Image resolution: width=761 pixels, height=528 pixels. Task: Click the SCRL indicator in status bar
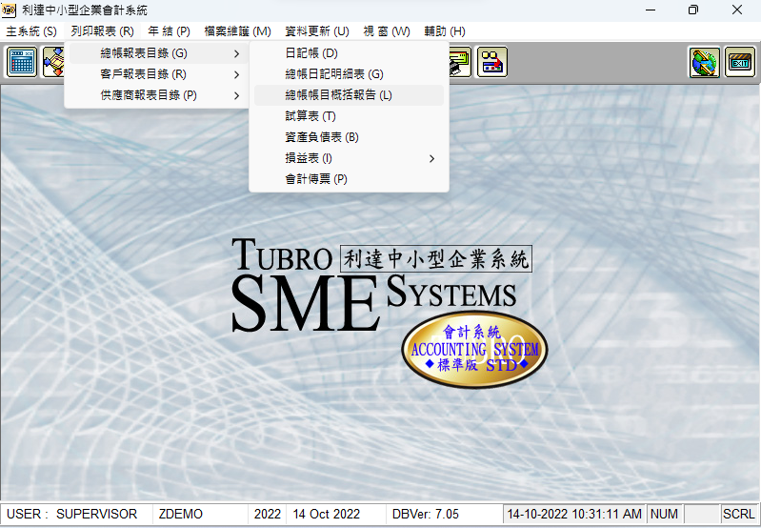(739, 514)
